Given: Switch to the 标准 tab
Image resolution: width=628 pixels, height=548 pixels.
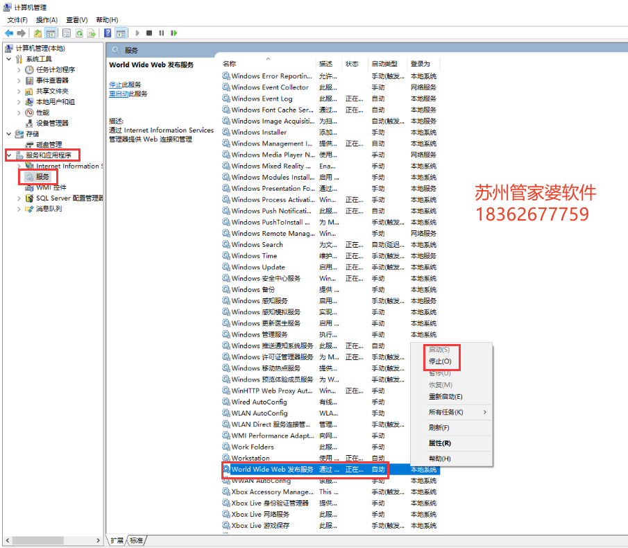Looking at the screenshot, I should (x=137, y=540).
